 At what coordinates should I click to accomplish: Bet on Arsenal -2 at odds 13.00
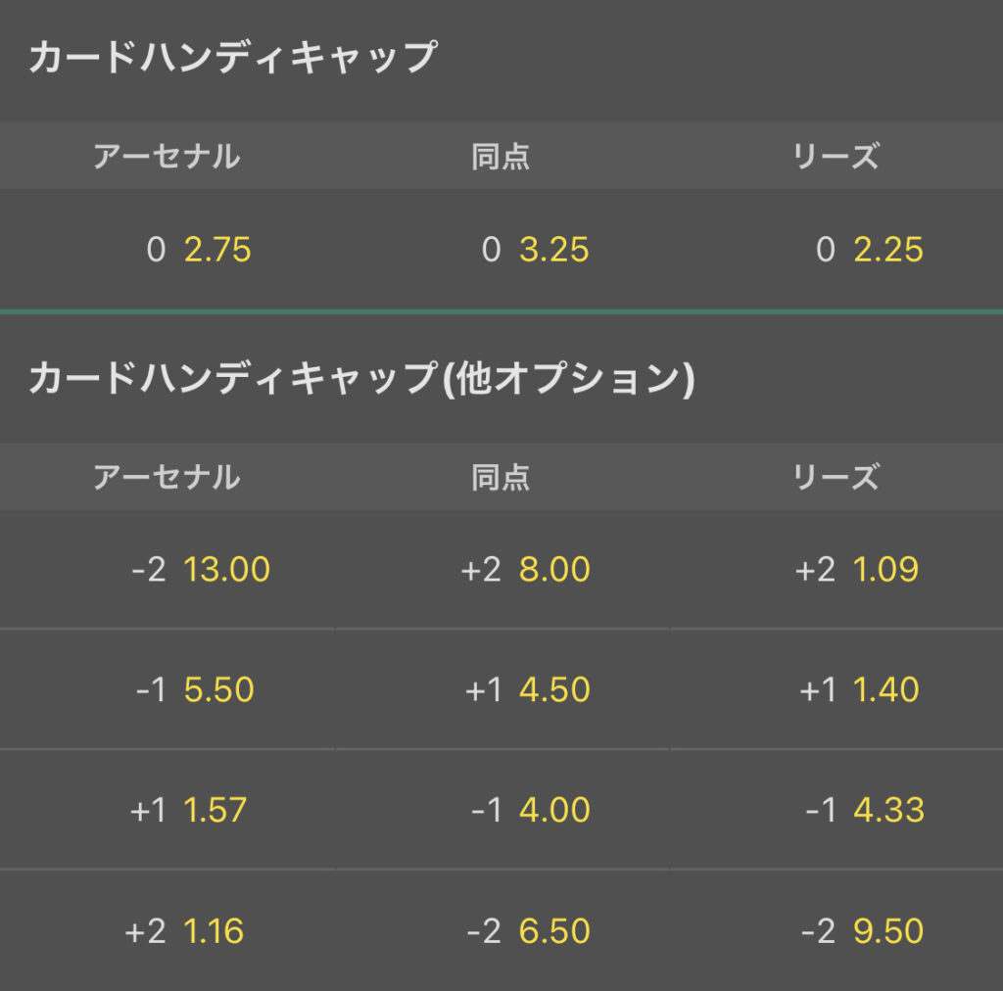(200, 569)
